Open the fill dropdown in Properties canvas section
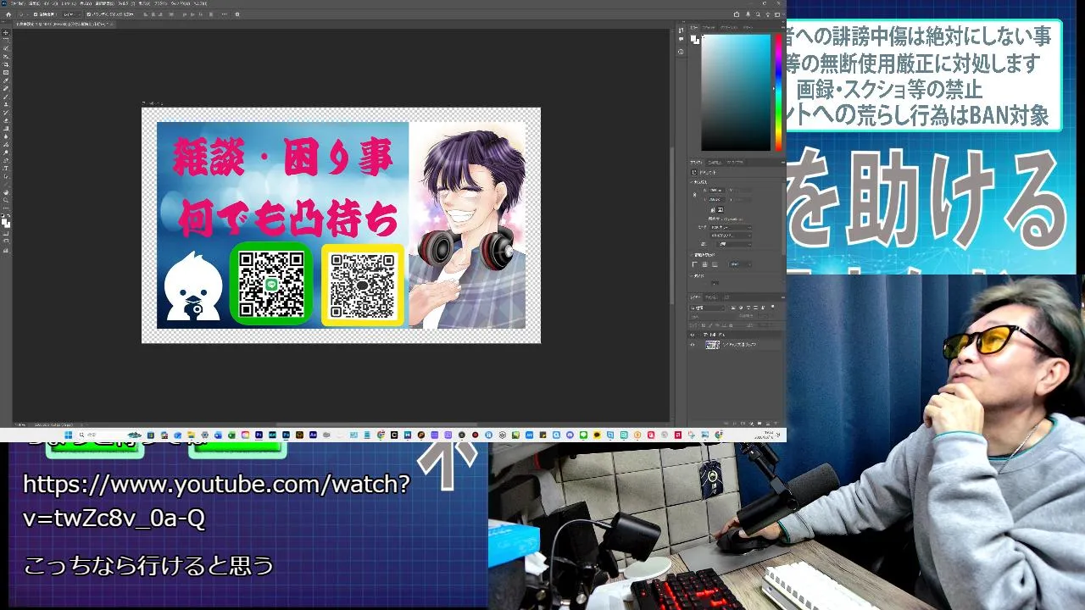The width and height of the screenshot is (1085, 610). [733, 245]
